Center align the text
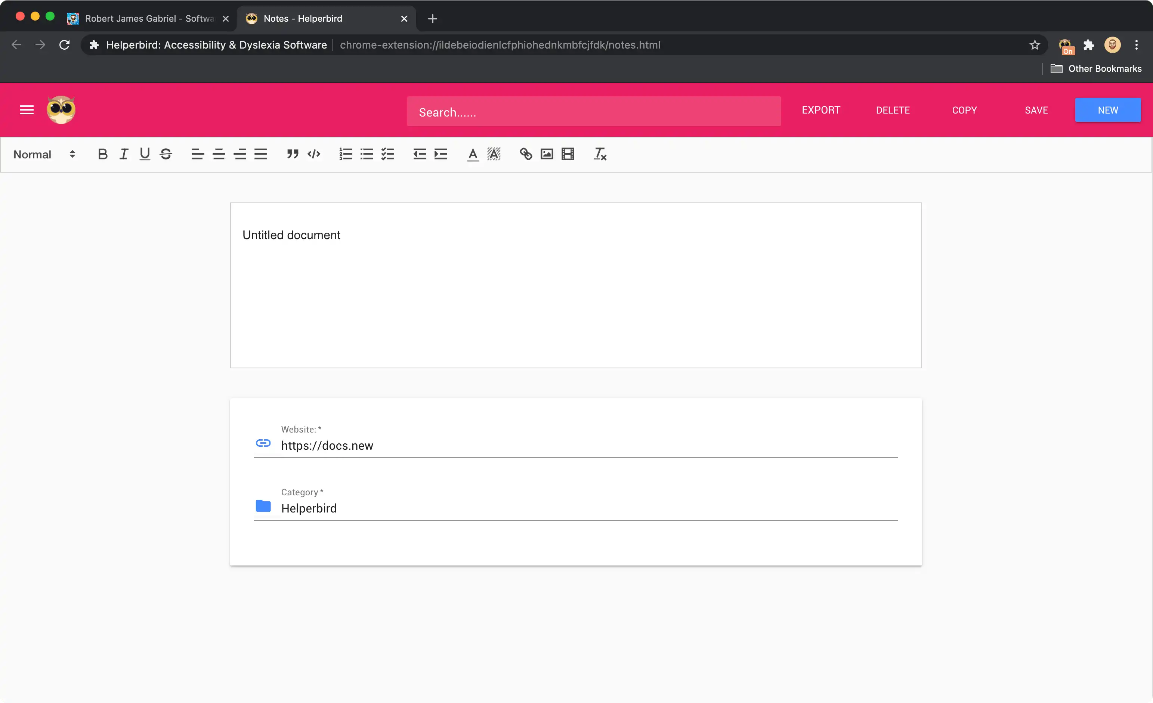This screenshot has height=703, width=1153. click(219, 154)
